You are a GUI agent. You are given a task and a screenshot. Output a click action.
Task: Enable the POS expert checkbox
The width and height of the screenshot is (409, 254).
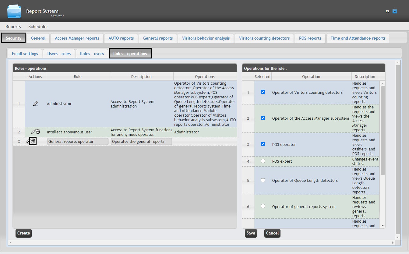(263, 161)
